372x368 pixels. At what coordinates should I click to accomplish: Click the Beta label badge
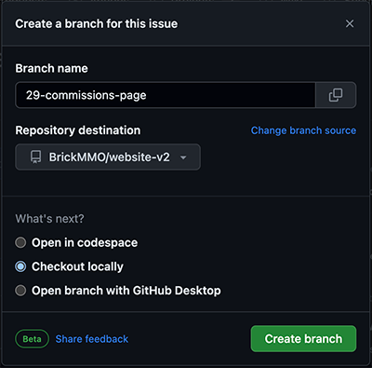point(32,339)
